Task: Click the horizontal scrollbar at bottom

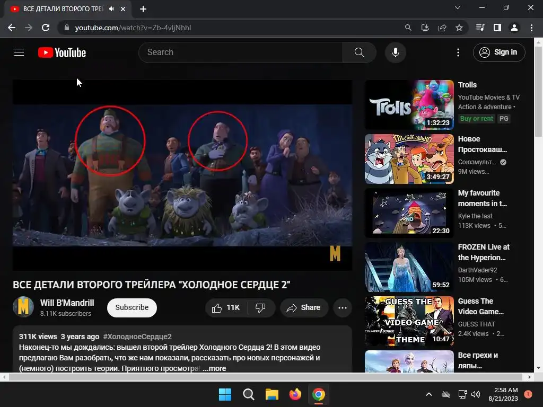Action: pos(265,377)
